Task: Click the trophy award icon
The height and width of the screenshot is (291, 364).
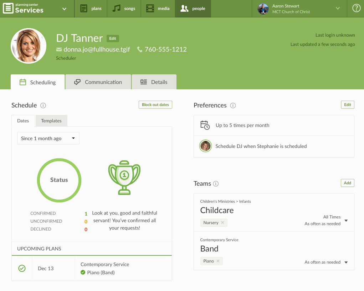Action: 124,178
